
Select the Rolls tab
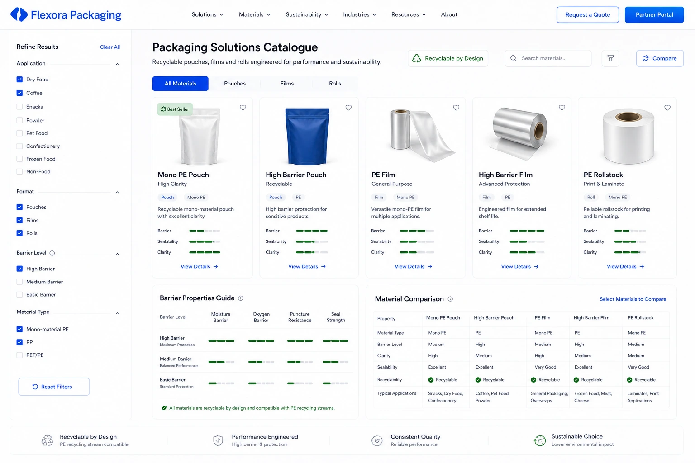tap(335, 84)
